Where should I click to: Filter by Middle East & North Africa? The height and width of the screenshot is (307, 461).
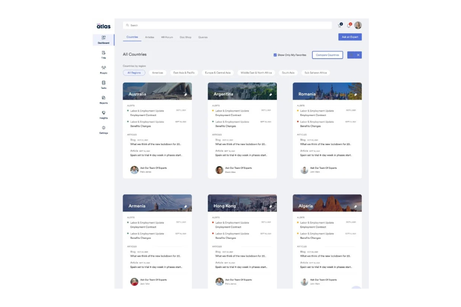click(256, 73)
